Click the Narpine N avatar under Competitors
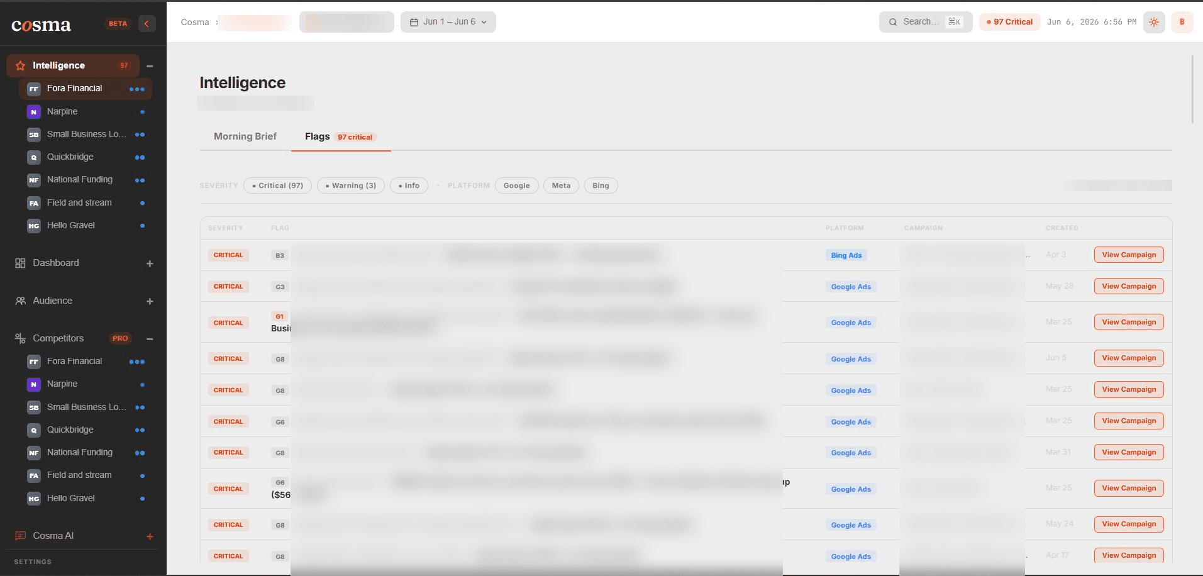This screenshot has width=1203, height=576. pyautogui.click(x=34, y=384)
